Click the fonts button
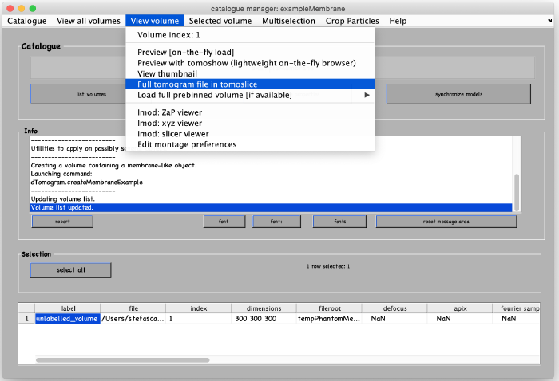Viewport: 559px width, 381px height. [339, 222]
